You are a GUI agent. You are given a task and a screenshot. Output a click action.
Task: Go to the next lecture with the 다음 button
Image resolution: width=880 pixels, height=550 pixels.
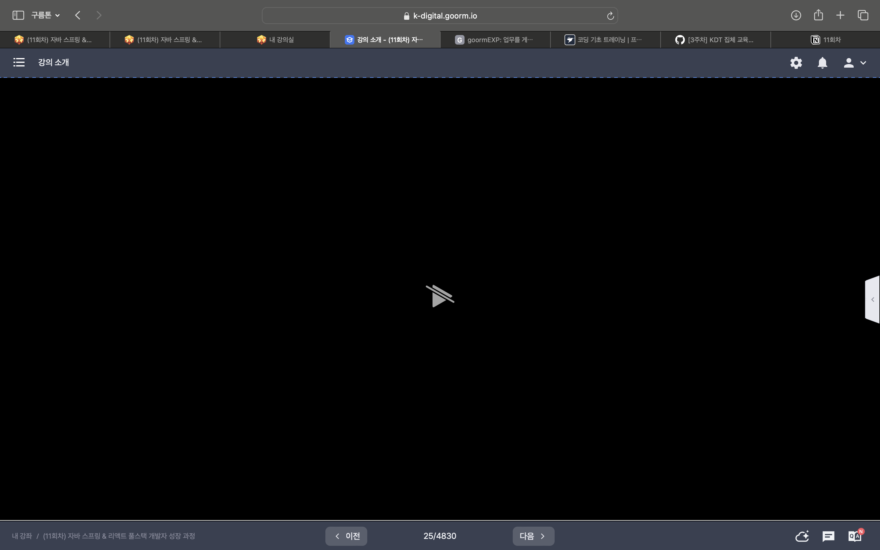click(x=533, y=536)
